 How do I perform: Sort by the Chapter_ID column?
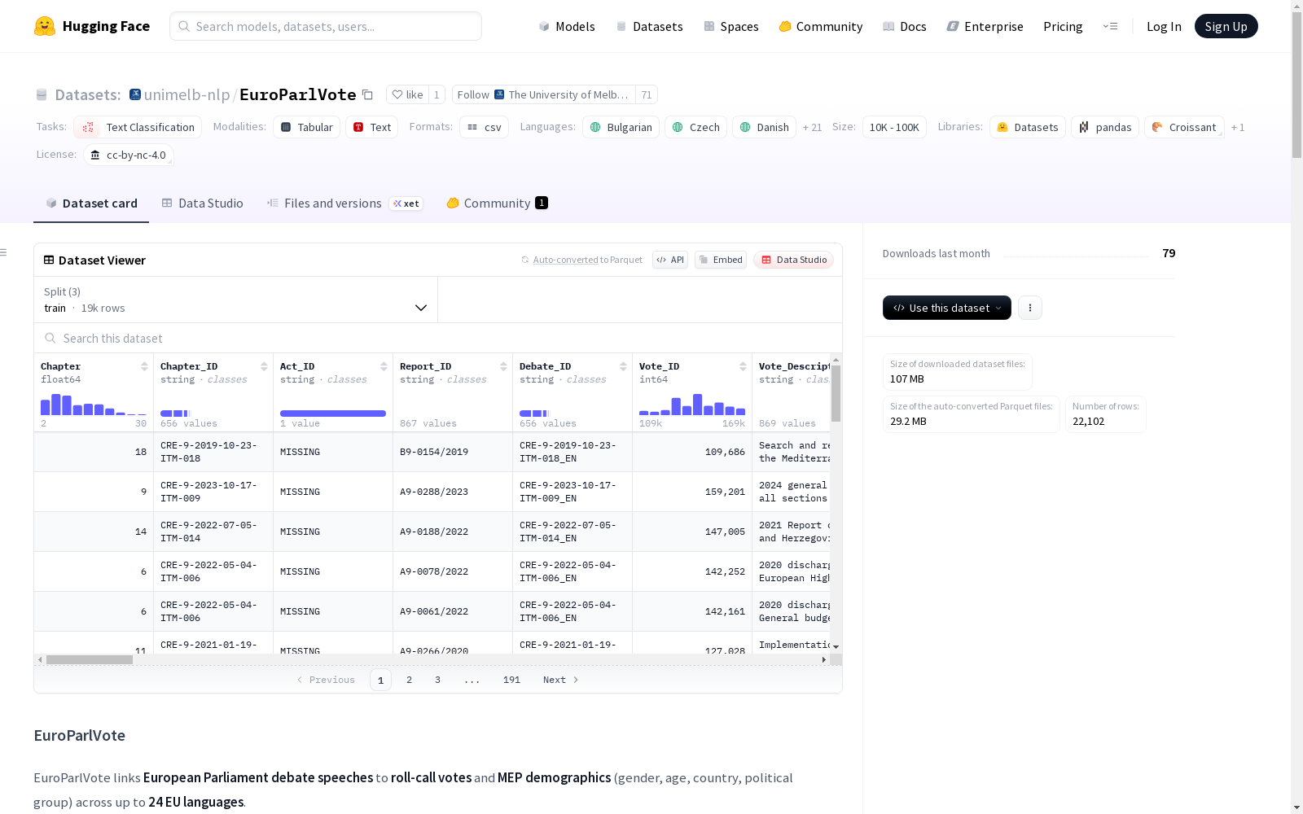[x=264, y=366]
